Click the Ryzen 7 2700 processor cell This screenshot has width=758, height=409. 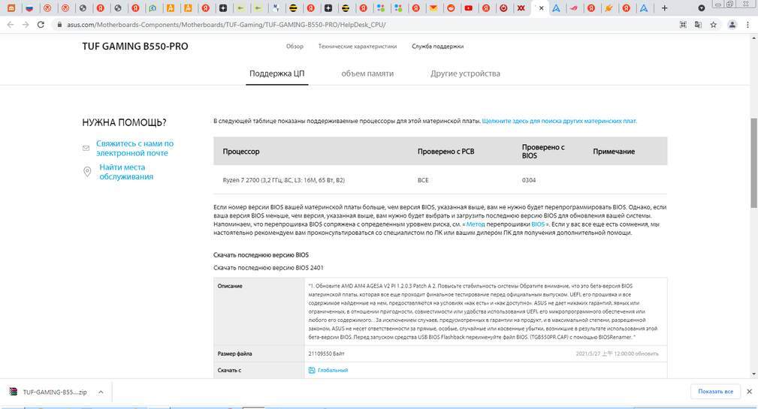[x=283, y=180]
